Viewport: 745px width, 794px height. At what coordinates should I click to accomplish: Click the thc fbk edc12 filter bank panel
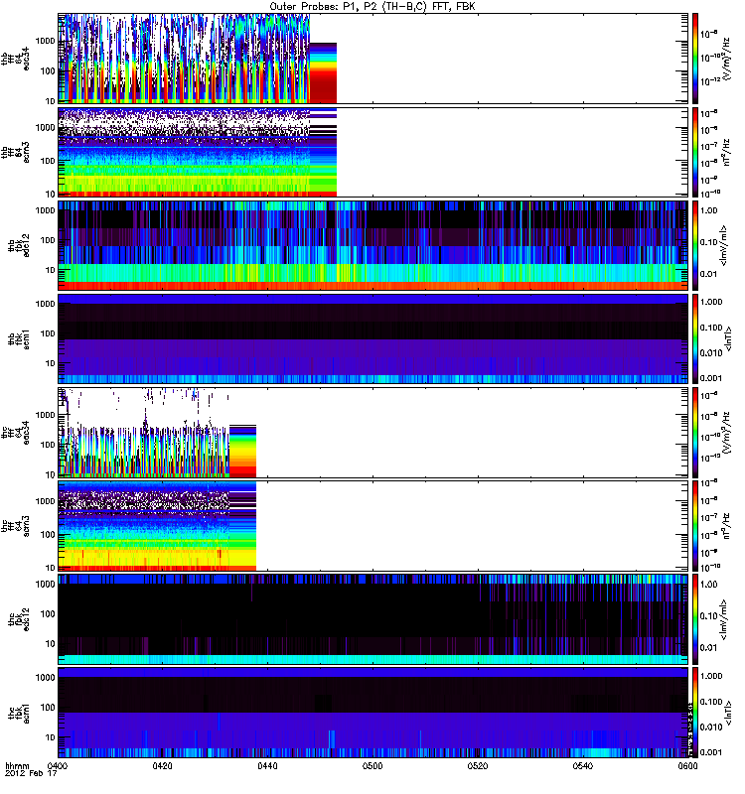372,618
